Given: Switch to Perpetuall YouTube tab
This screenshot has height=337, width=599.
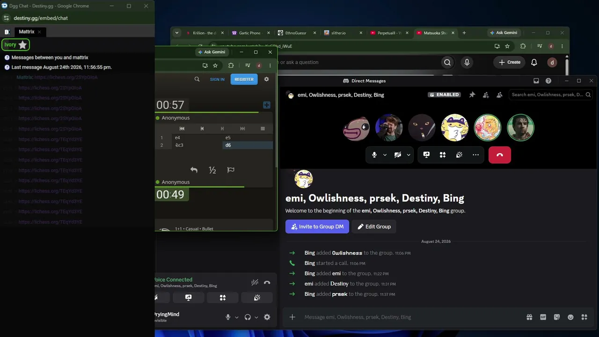Looking at the screenshot, I should coord(389,33).
